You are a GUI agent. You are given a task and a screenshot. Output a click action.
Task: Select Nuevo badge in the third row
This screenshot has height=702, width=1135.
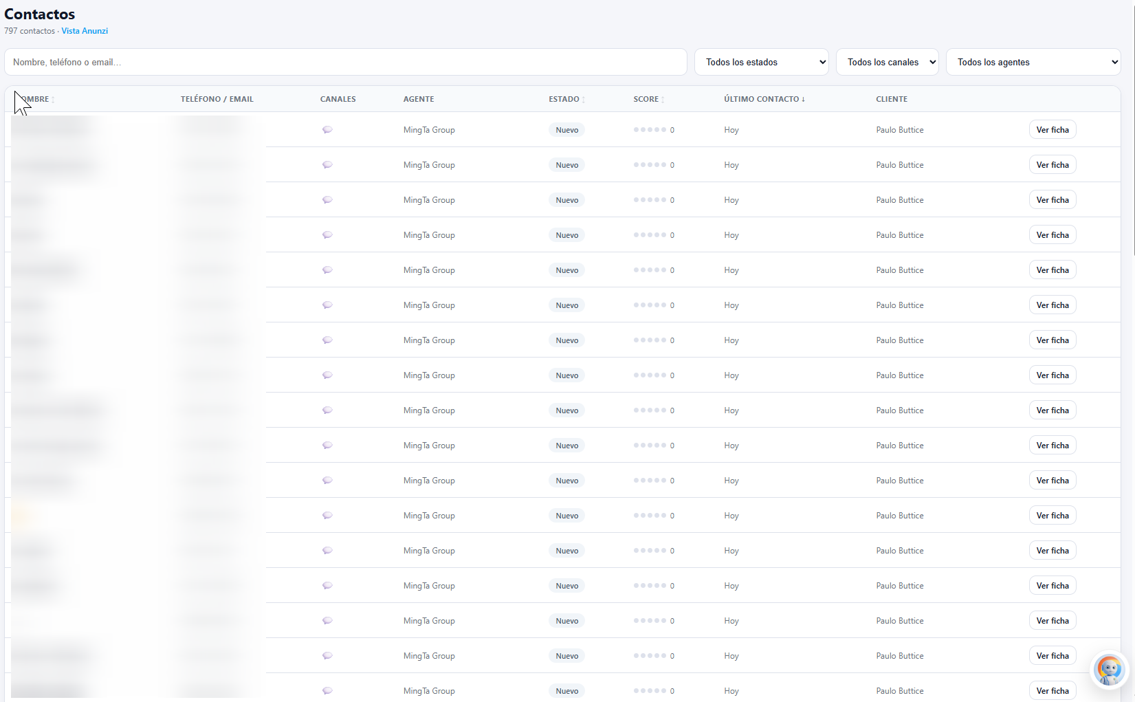(566, 200)
